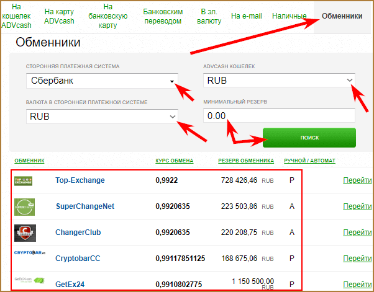Click the rate 0,99117851125

click(x=180, y=259)
